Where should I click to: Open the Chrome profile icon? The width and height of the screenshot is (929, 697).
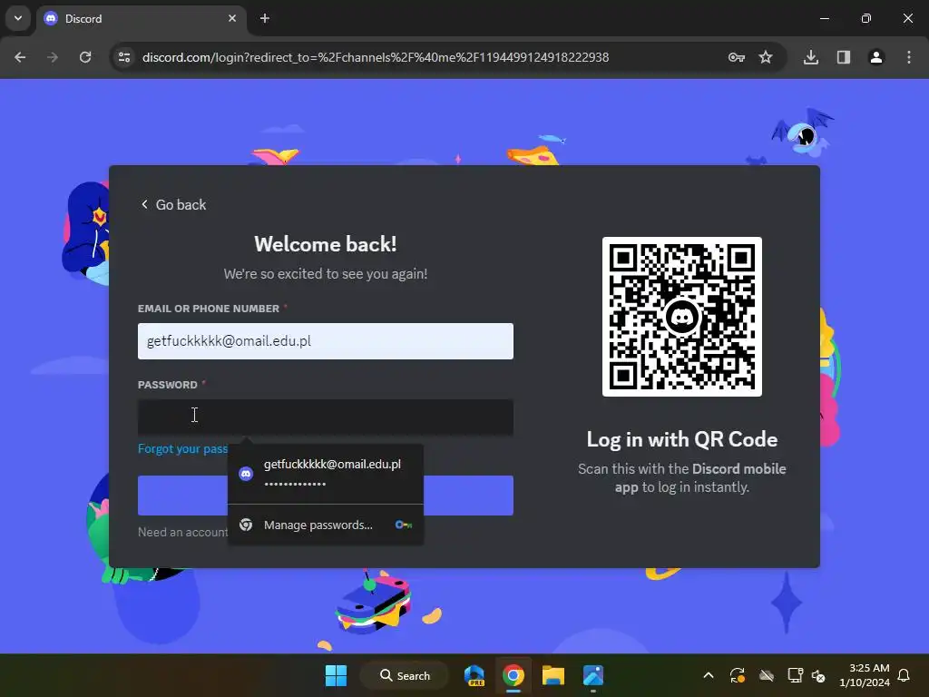876,57
